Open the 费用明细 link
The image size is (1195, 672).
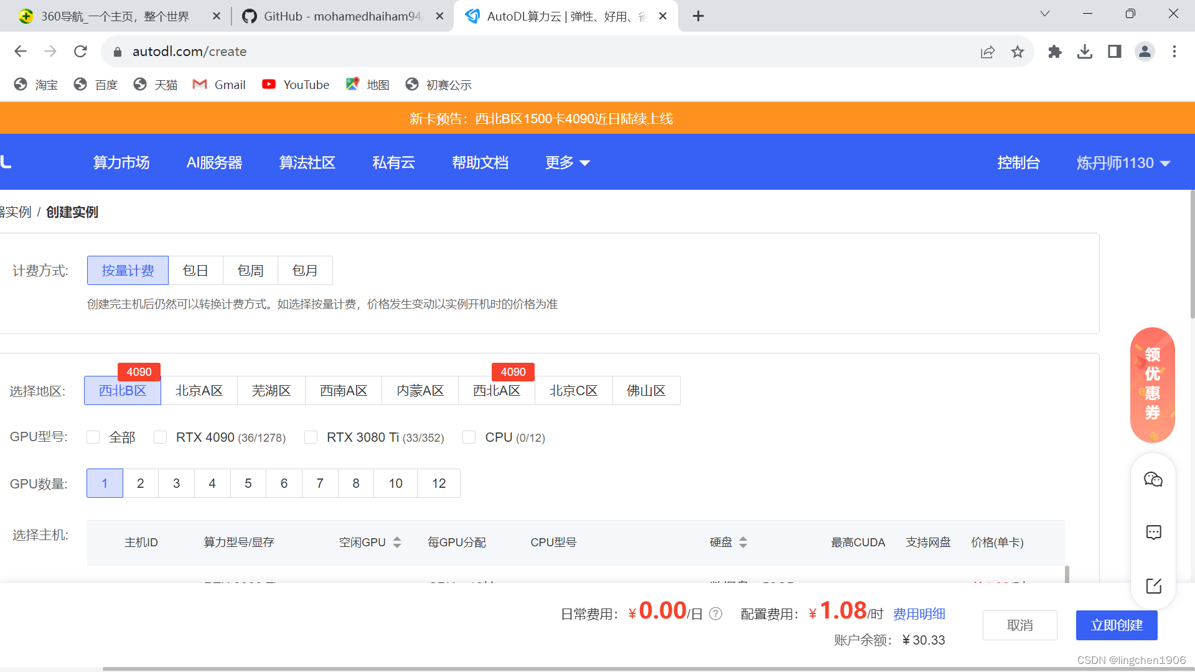919,614
